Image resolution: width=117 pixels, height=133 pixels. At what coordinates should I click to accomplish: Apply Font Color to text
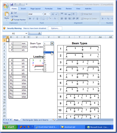(55, 19)
